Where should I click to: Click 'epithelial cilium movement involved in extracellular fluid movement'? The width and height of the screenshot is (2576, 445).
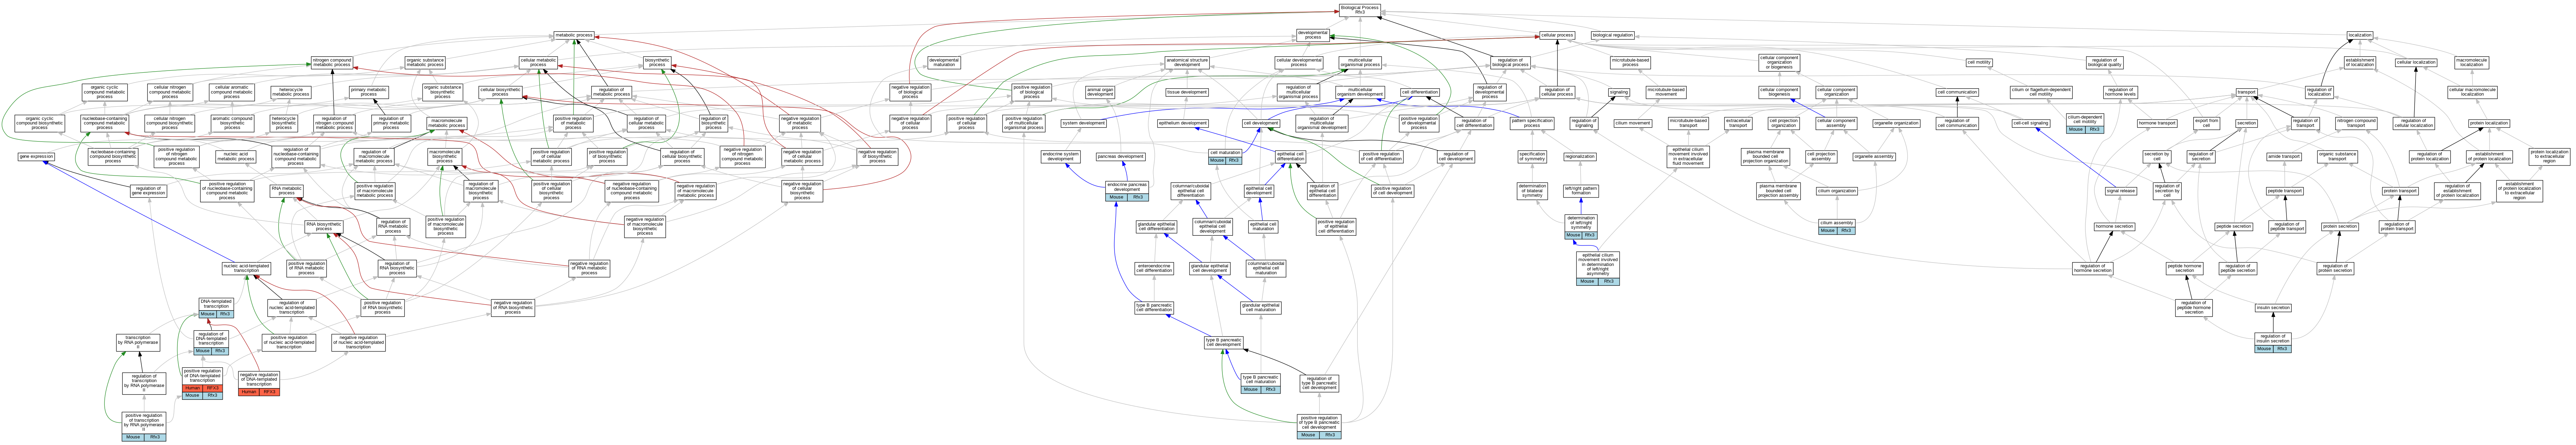(1688, 157)
